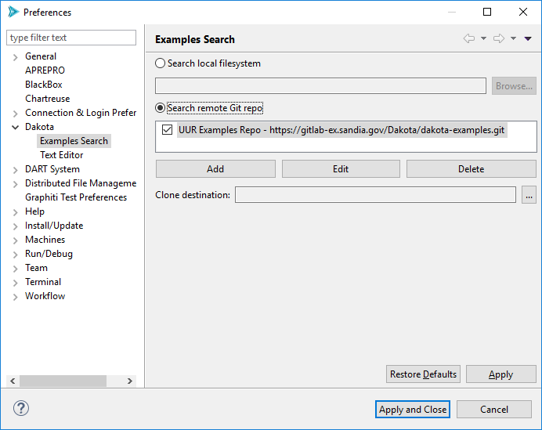Expand Distributed File Management node
Screen dimensions: 542x430
click(15, 184)
